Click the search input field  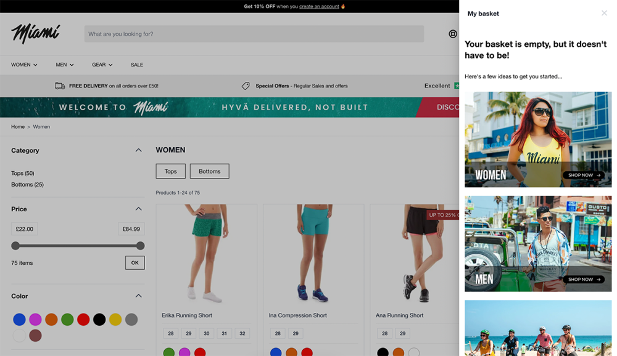click(x=254, y=34)
